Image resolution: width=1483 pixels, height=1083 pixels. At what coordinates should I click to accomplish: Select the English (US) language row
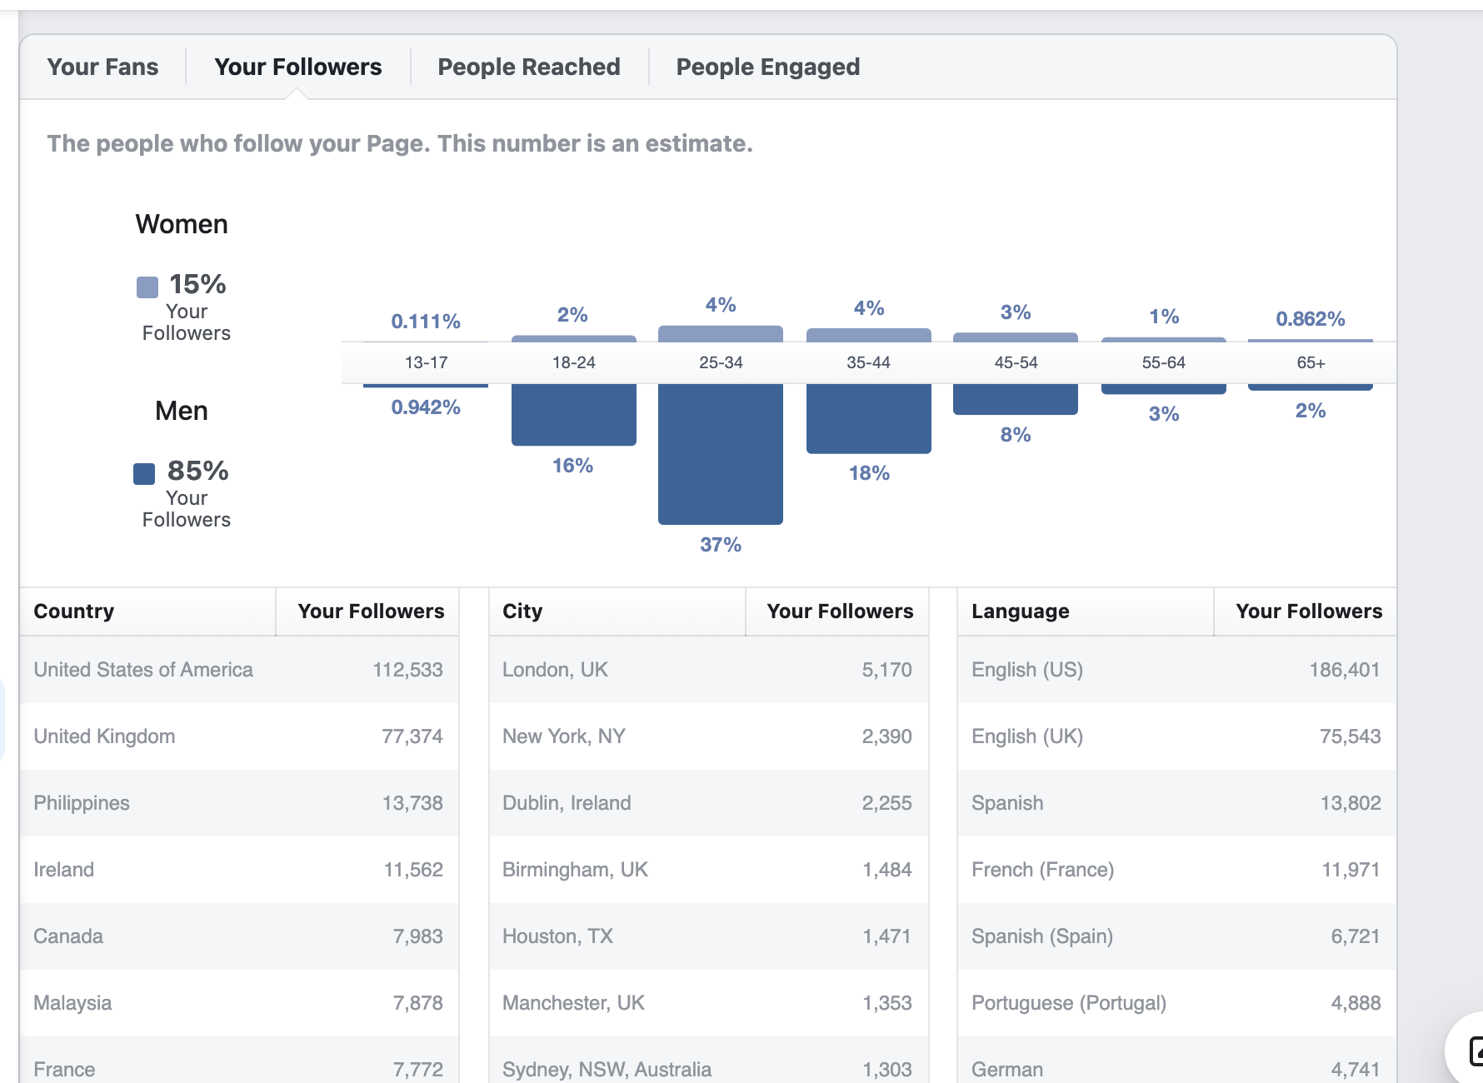[1177, 670]
